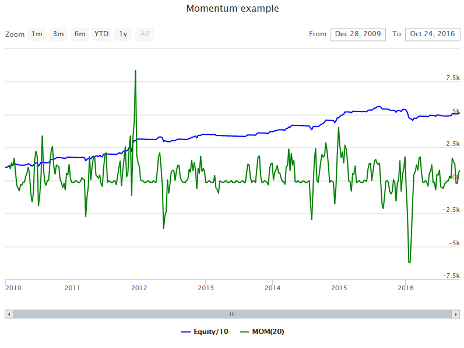Screen dimensions: 464x348
Task: Click the From label
Action: point(318,34)
